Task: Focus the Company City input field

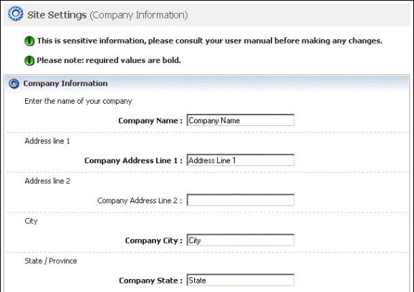Action: tap(240, 240)
